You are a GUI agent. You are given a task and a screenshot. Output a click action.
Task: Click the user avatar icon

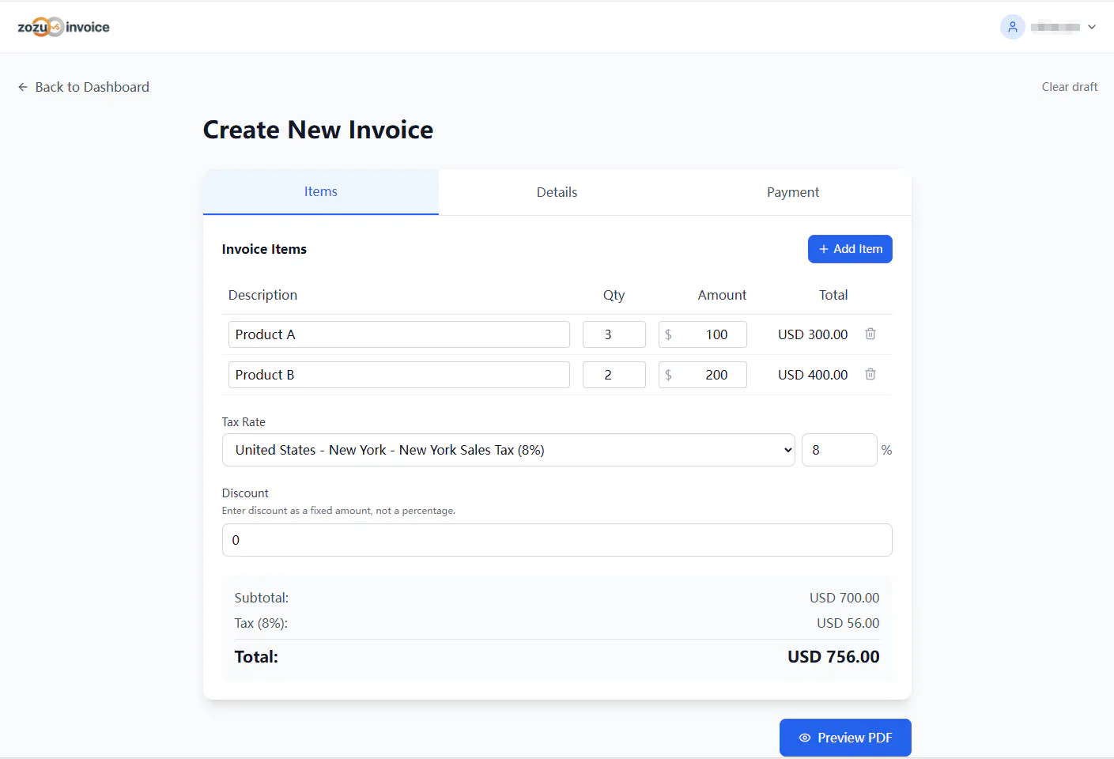point(1012,27)
